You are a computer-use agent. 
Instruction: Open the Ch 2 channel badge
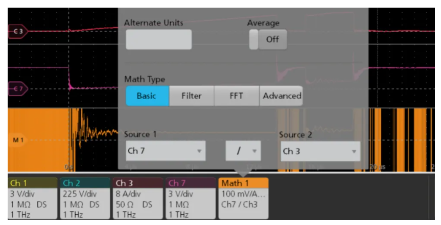coord(85,198)
